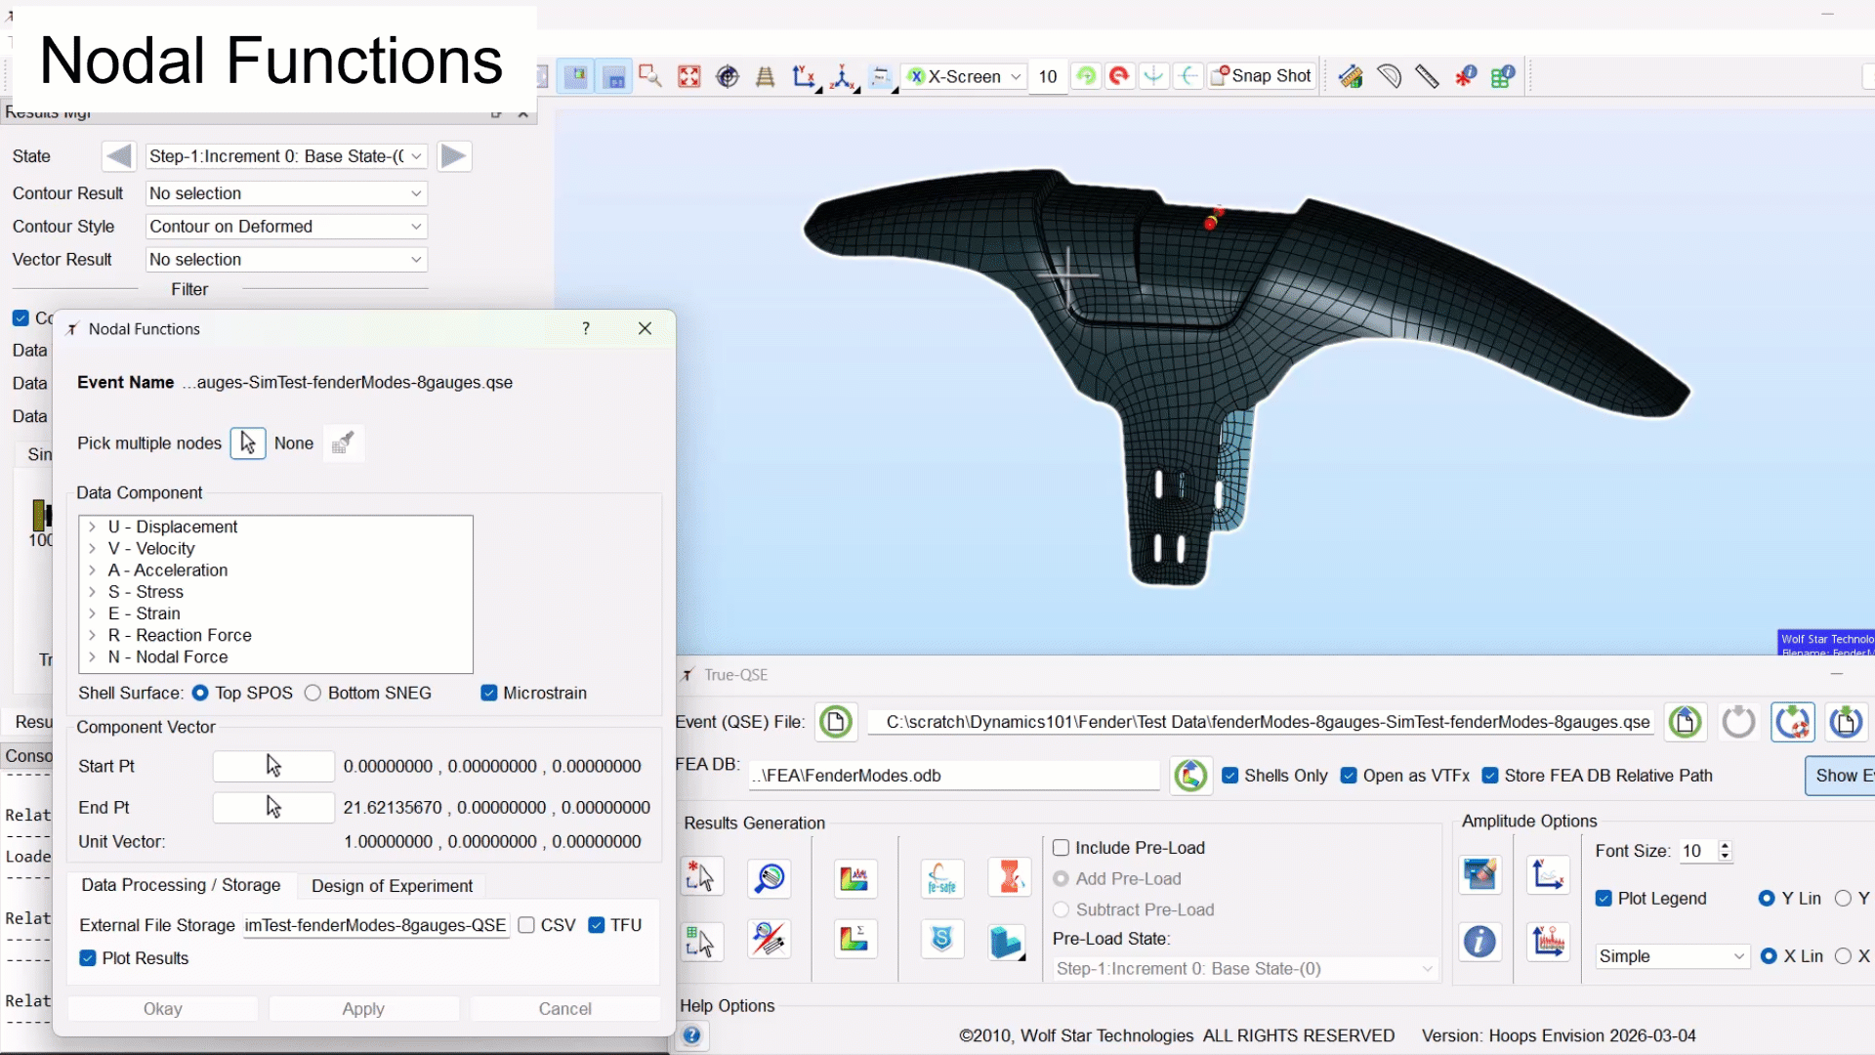
Task: Click the blue S shield icon
Action: click(x=941, y=940)
